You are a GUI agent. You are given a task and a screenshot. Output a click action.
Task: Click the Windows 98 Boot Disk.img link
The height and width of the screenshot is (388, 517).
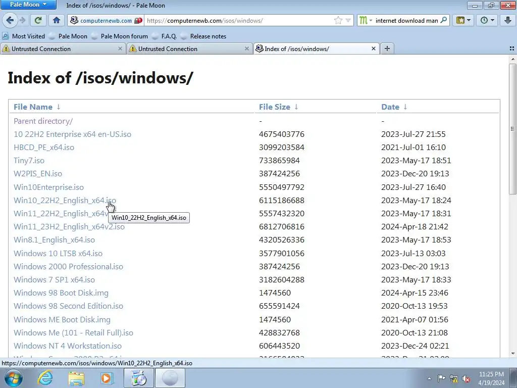(x=61, y=293)
